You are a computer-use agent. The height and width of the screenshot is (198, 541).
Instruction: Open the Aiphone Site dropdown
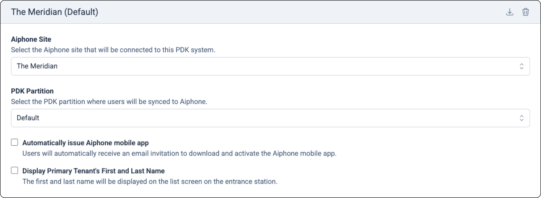(270, 66)
